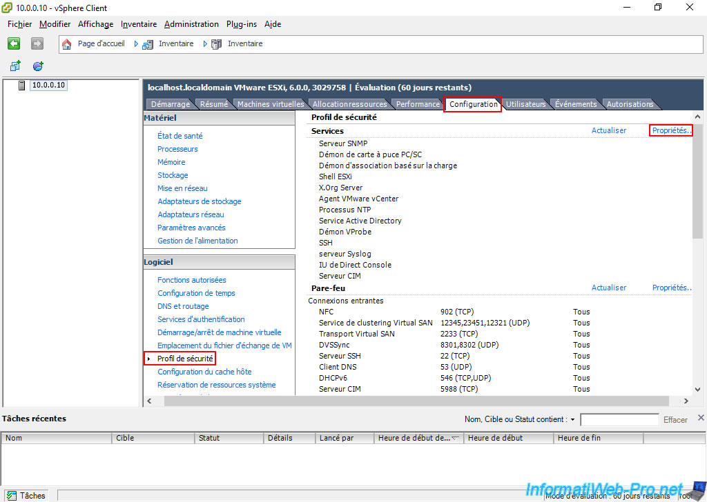Click the green back navigation arrow
This screenshot has height=502, width=707.
[14, 43]
